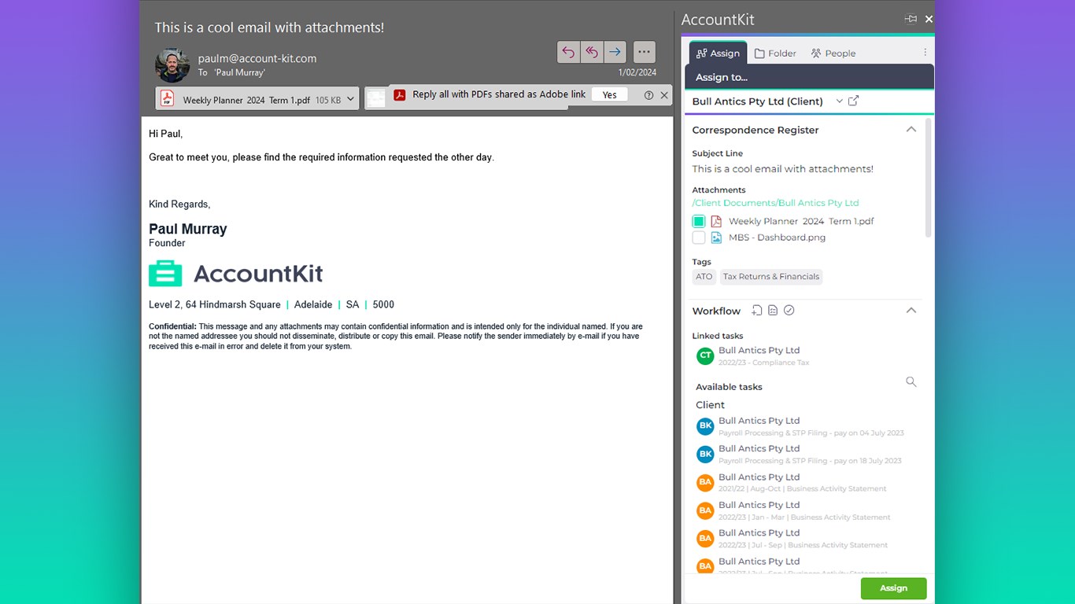1075x604 pixels.
Task: Click the green CT badge icon
Action: [705, 356]
